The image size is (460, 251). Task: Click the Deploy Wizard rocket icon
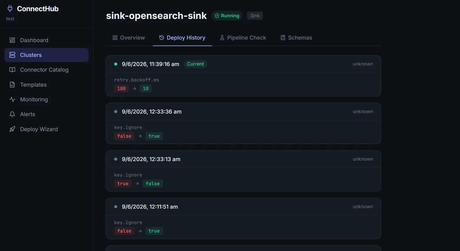coord(12,129)
